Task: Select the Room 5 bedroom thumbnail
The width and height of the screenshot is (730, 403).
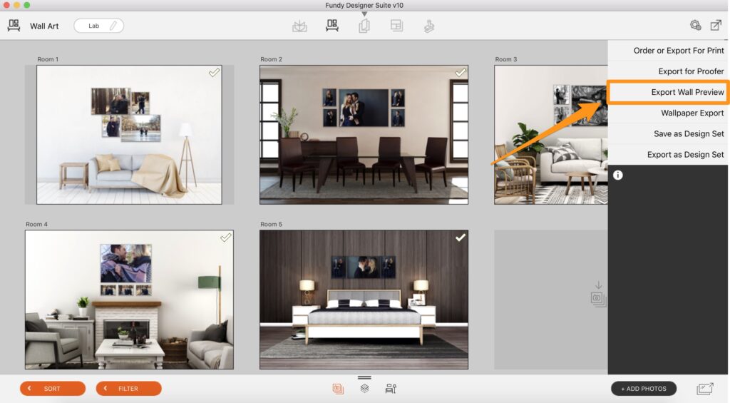Action: tap(364, 300)
